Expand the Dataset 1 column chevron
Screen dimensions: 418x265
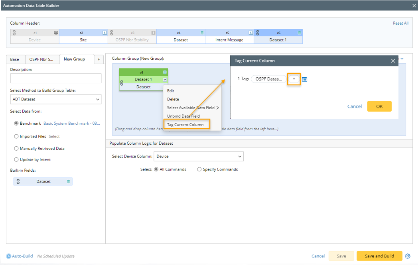(x=165, y=80)
